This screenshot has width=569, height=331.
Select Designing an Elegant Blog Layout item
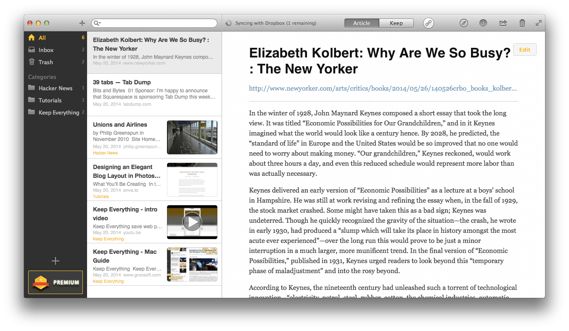(x=154, y=180)
